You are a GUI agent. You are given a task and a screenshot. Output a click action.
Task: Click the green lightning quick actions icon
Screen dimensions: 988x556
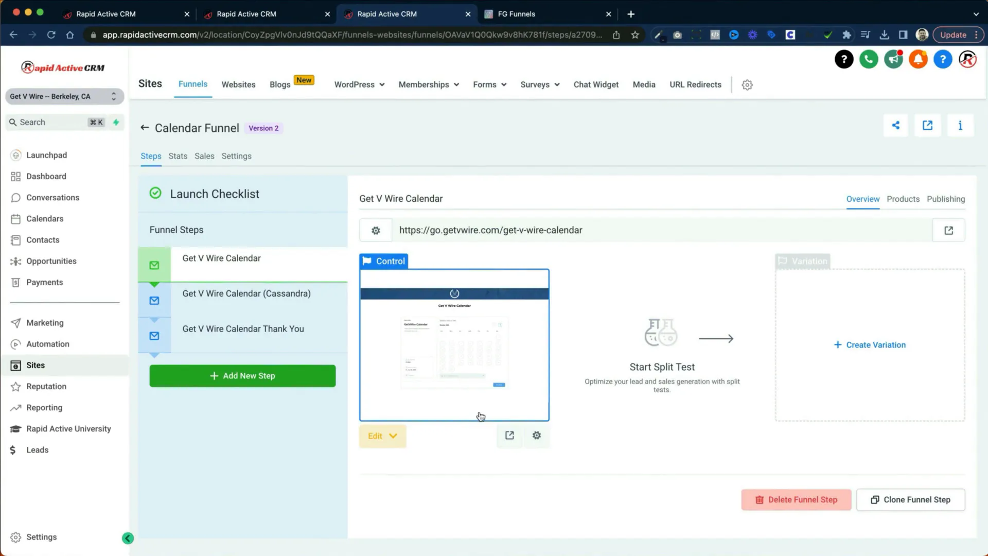pyautogui.click(x=116, y=122)
